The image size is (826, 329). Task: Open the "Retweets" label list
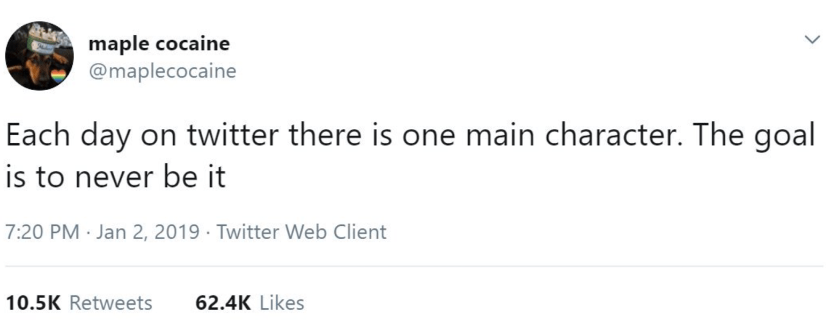tap(111, 303)
